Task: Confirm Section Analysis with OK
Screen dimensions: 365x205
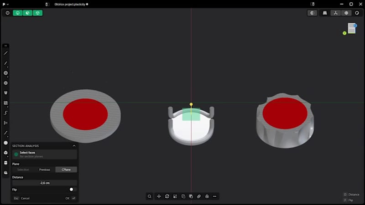Action: pos(70,198)
